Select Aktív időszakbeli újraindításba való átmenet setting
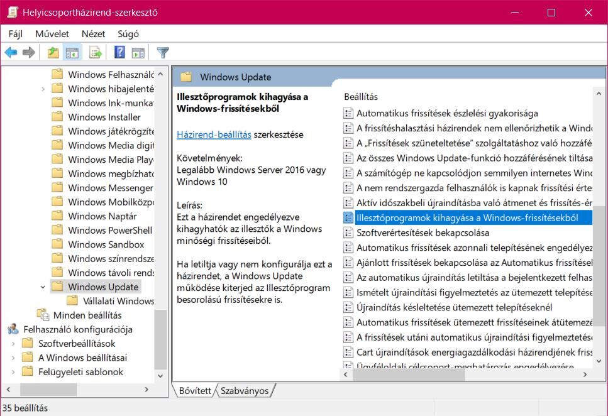 click(x=468, y=203)
